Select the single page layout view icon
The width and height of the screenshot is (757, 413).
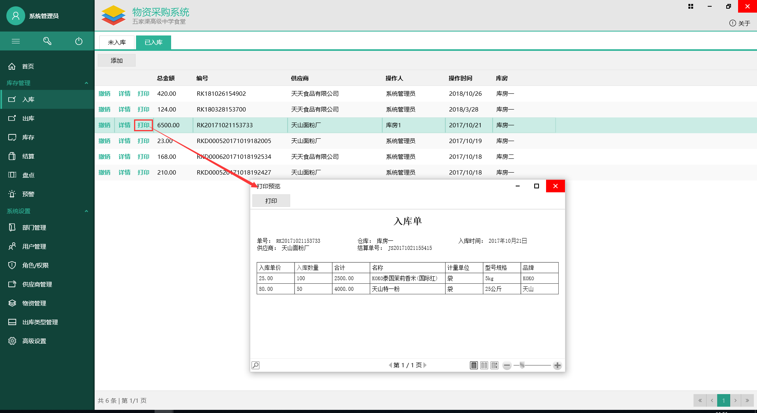point(474,365)
